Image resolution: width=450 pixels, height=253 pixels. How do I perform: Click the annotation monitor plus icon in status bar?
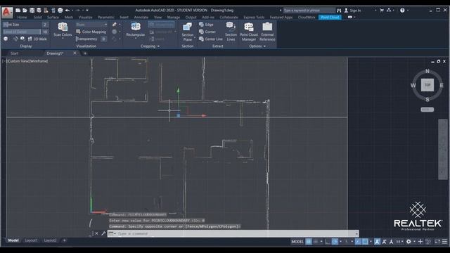(420, 242)
